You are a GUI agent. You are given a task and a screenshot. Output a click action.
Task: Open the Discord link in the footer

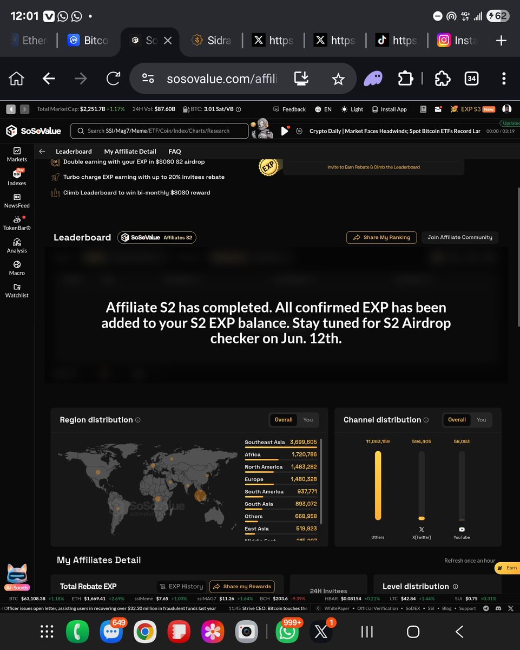[x=498, y=608]
